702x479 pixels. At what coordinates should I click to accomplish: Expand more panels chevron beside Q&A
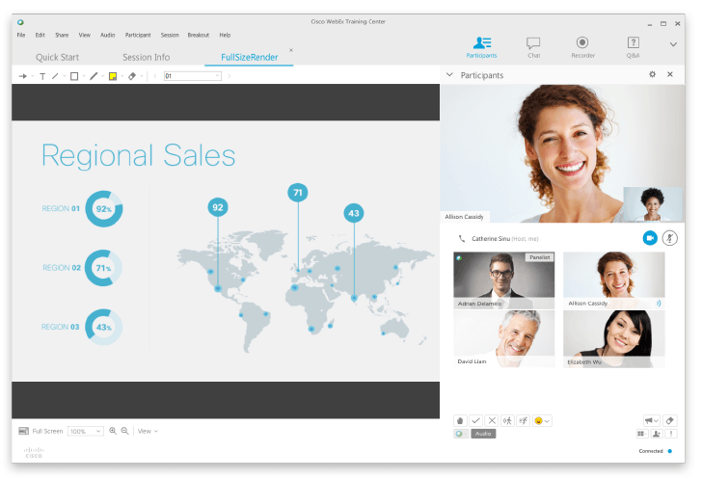tap(673, 44)
